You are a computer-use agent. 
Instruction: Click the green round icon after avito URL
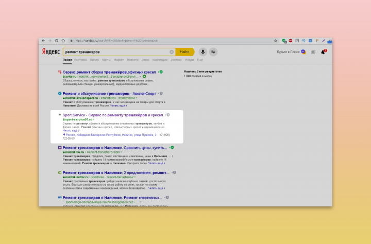point(144,76)
